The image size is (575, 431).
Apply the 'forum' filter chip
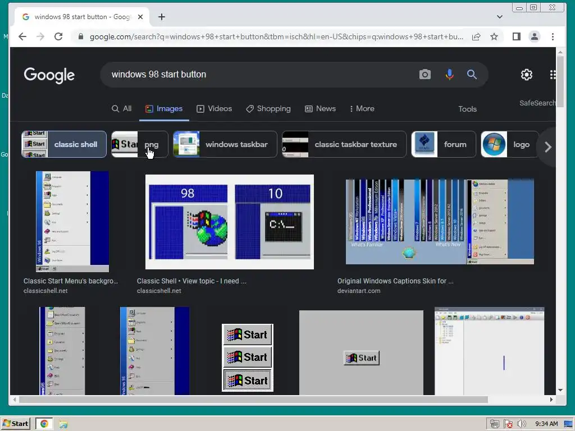click(444, 144)
